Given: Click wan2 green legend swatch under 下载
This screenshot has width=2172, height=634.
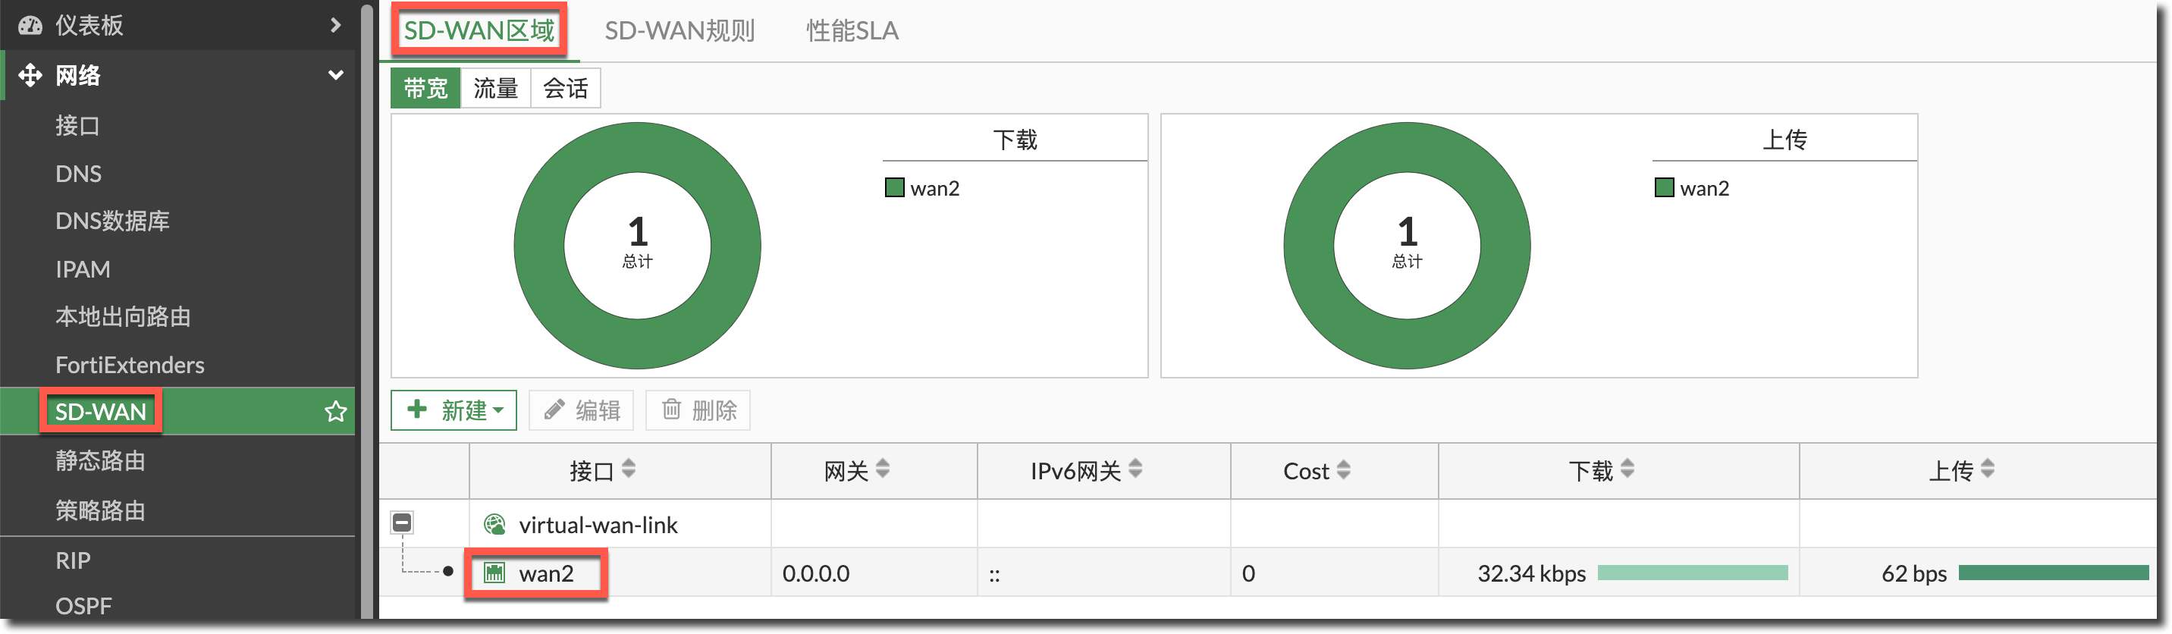Looking at the screenshot, I should tap(894, 187).
